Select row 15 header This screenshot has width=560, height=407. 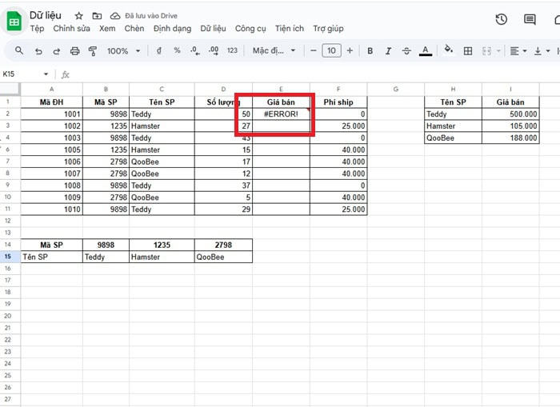pos(8,257)
